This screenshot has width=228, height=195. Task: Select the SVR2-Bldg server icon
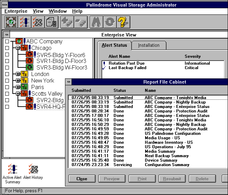click(30, 100)
